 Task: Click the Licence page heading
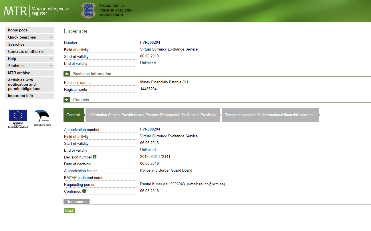pyautogui.click(x=76, y=31)
